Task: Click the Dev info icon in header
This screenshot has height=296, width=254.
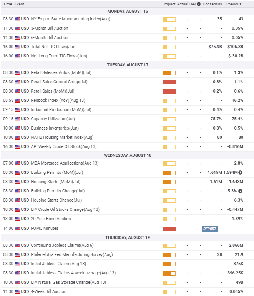Action: tap(199, 4)
